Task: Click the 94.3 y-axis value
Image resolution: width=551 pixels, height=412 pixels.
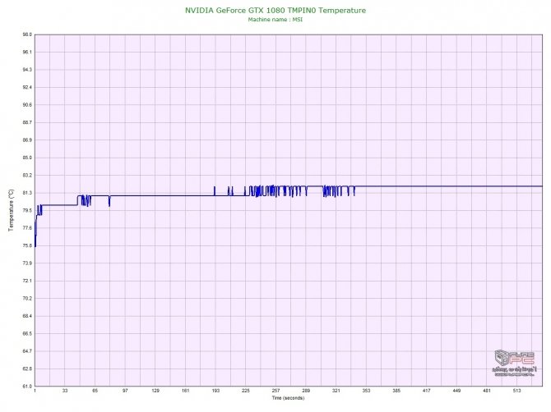Action: (x=27, y=70)
